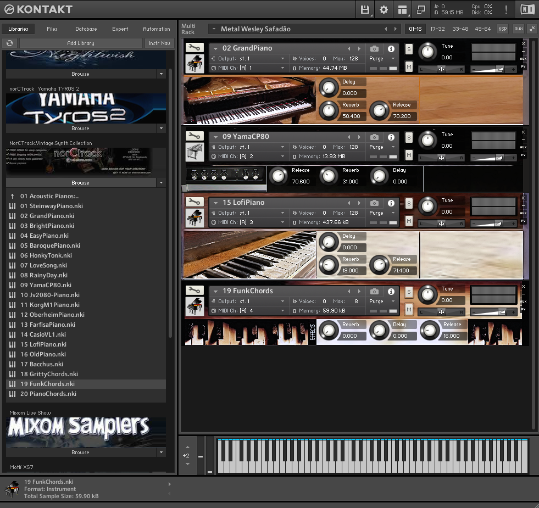Mute the 19 FunkChords instrument
Viewport: 539px width, 508px height.
point(409,309)
